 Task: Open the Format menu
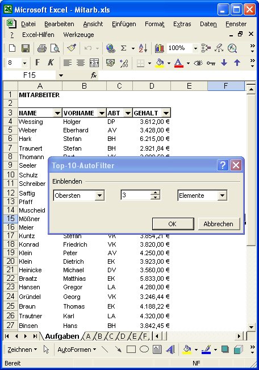(154, 24)
